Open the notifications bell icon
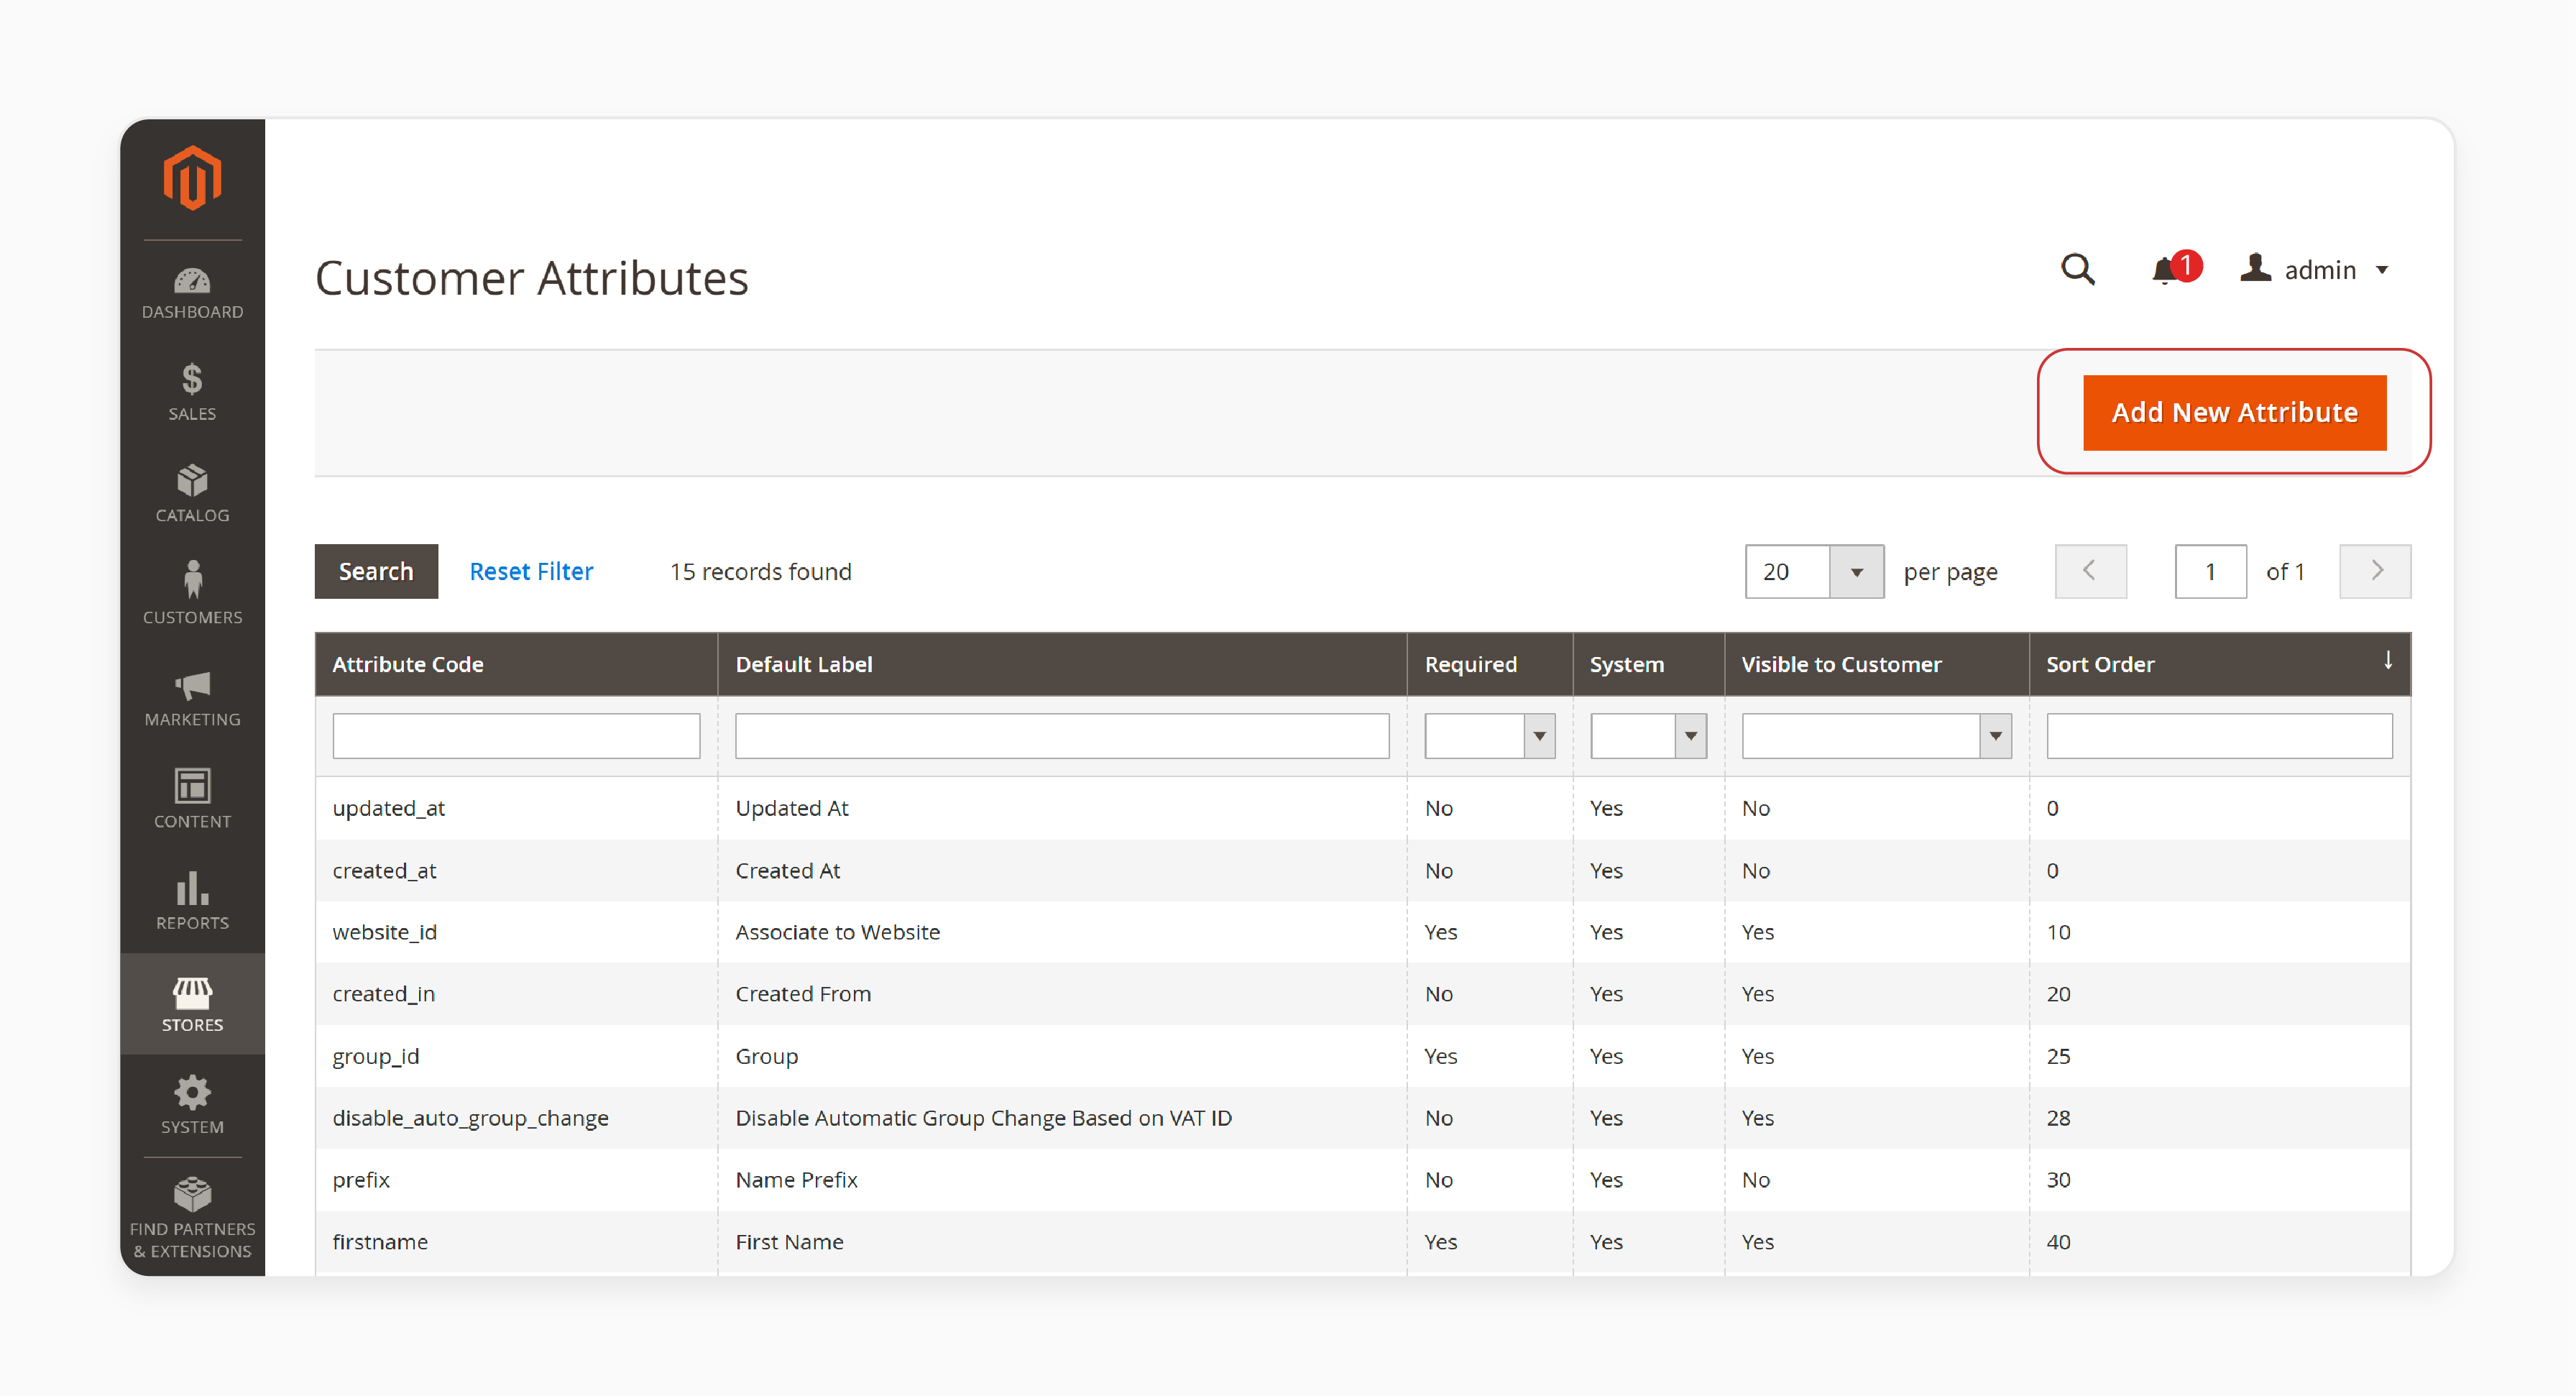 (x=2166, y=270)
